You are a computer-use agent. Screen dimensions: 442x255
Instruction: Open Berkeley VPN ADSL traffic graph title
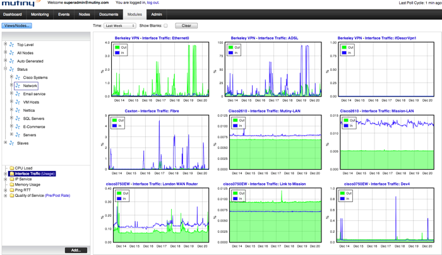coord(265,38)
